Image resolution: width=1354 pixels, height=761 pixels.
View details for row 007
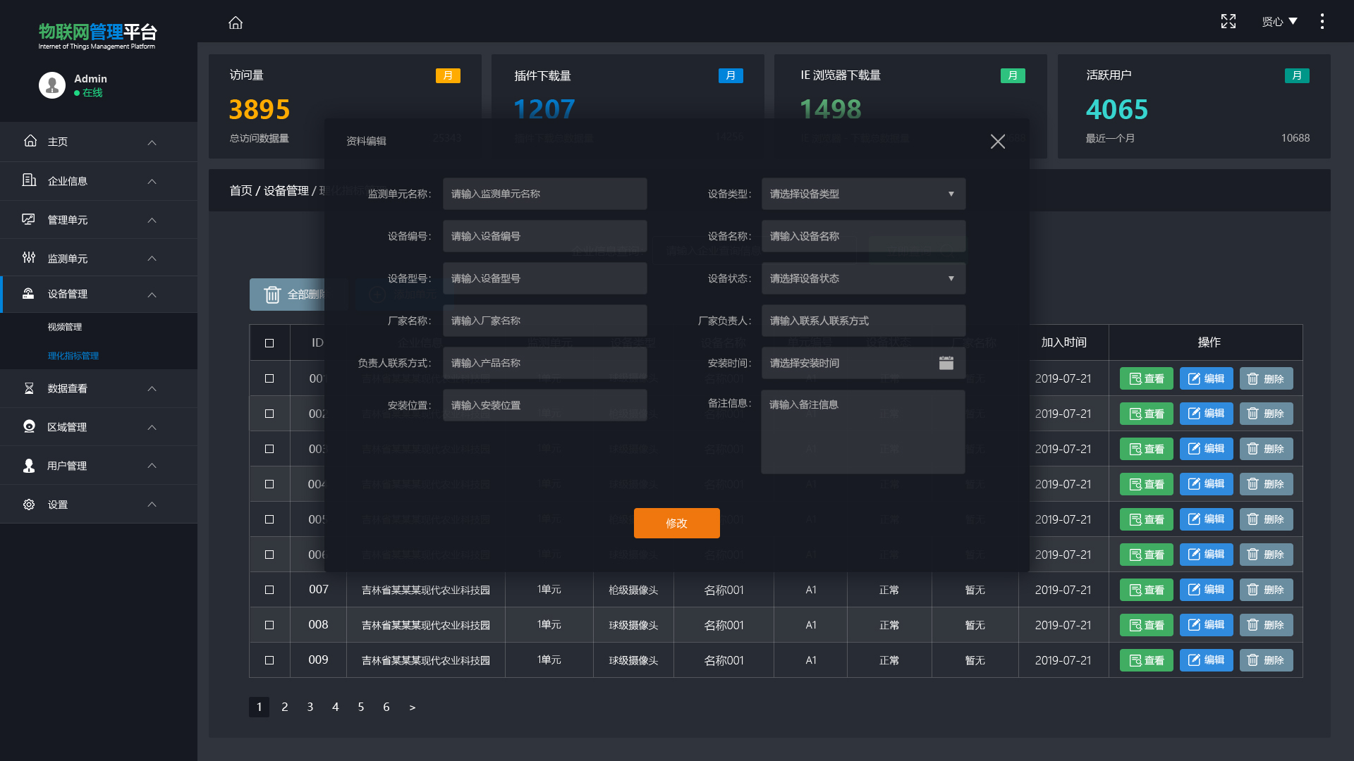(1147, 590)
